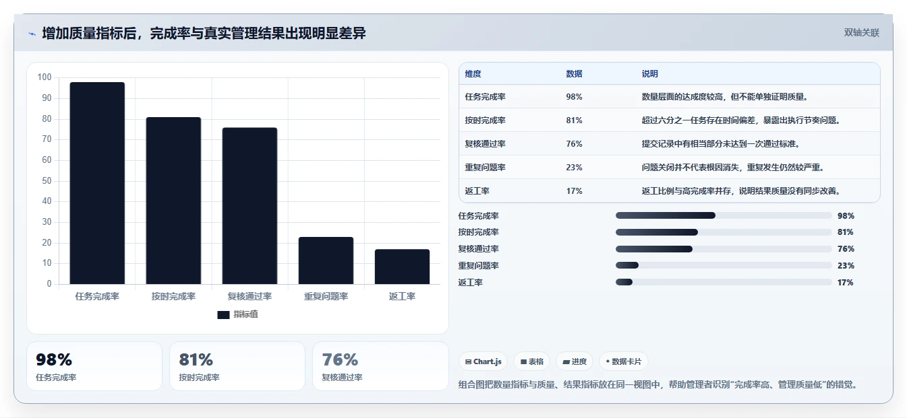Click the 说明 column header
The image size is (907, 418).
pos(650,74)
